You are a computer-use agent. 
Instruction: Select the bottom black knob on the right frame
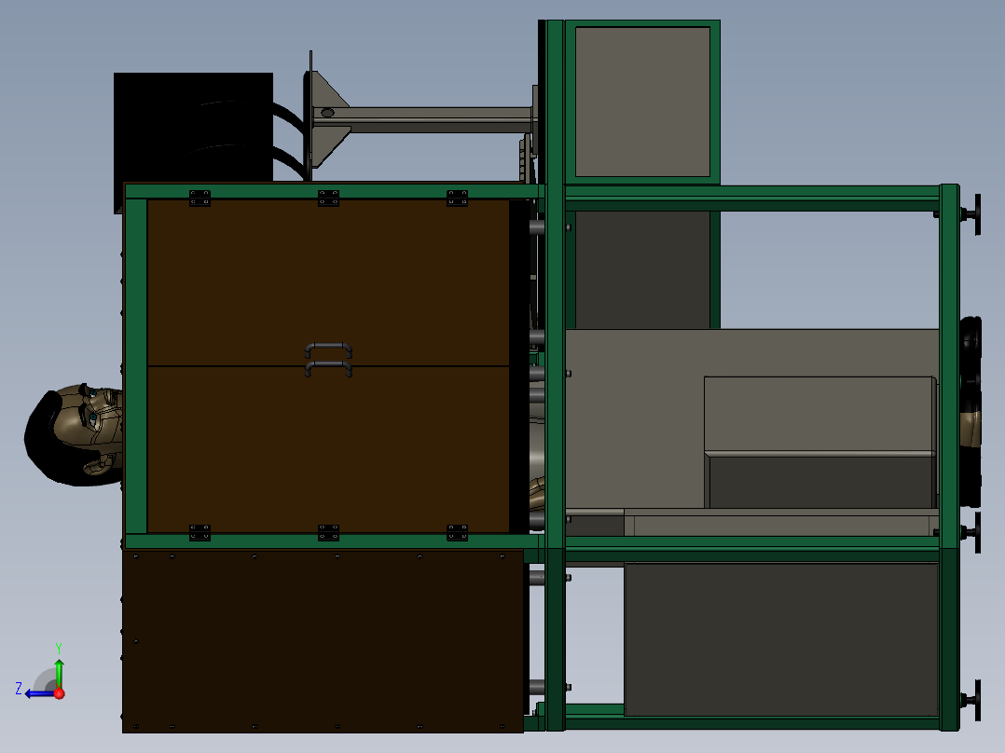pyautogui.click(x=971, y=701)
